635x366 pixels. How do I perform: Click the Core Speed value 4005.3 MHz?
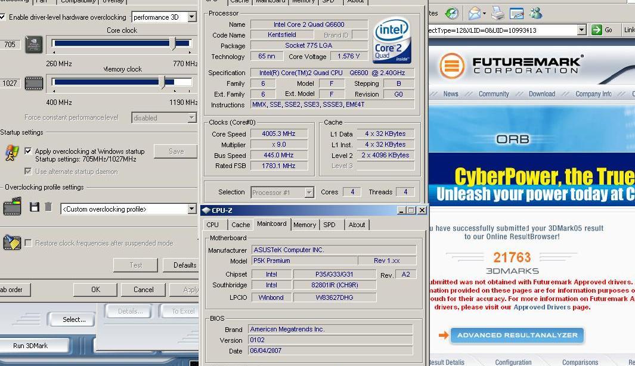278,134
